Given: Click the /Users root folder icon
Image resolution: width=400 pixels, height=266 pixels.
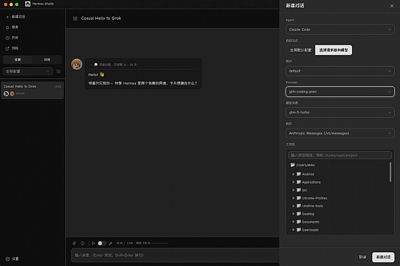Looking at the screenshot, I should [293, 165].
